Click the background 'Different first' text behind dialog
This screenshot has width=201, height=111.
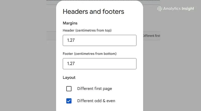click(151, 36)
